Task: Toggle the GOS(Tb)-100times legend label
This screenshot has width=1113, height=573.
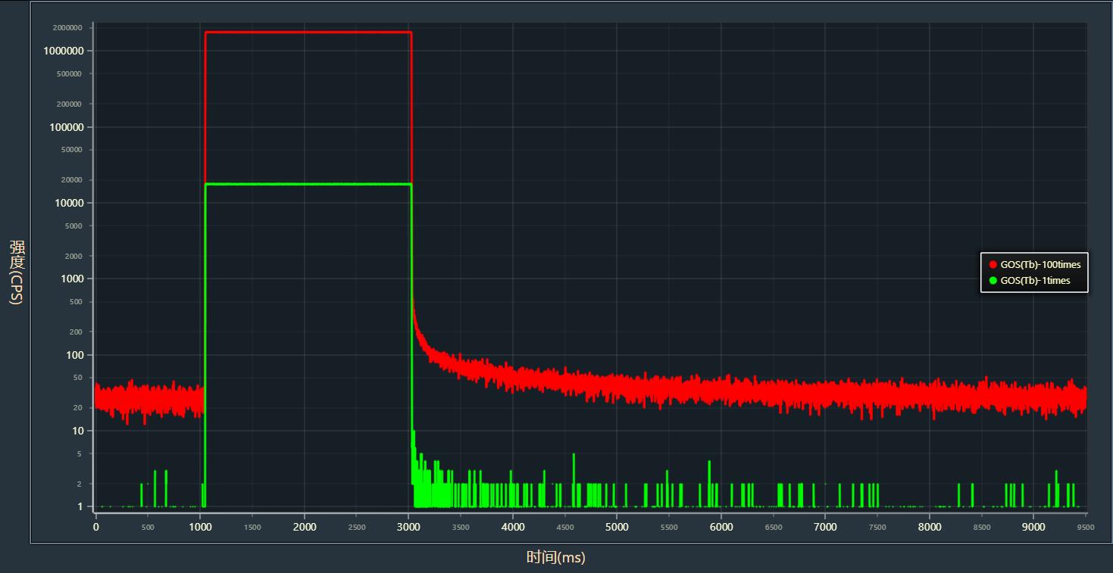Action: point(1040,265)
